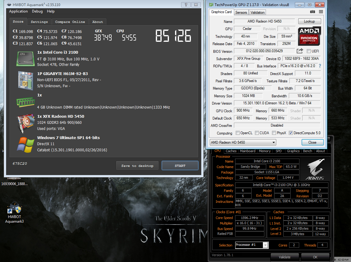Switch to the Validation tab in GPU-Z
351x262 pixels.
pyautogui.click(x=257, y=13)
